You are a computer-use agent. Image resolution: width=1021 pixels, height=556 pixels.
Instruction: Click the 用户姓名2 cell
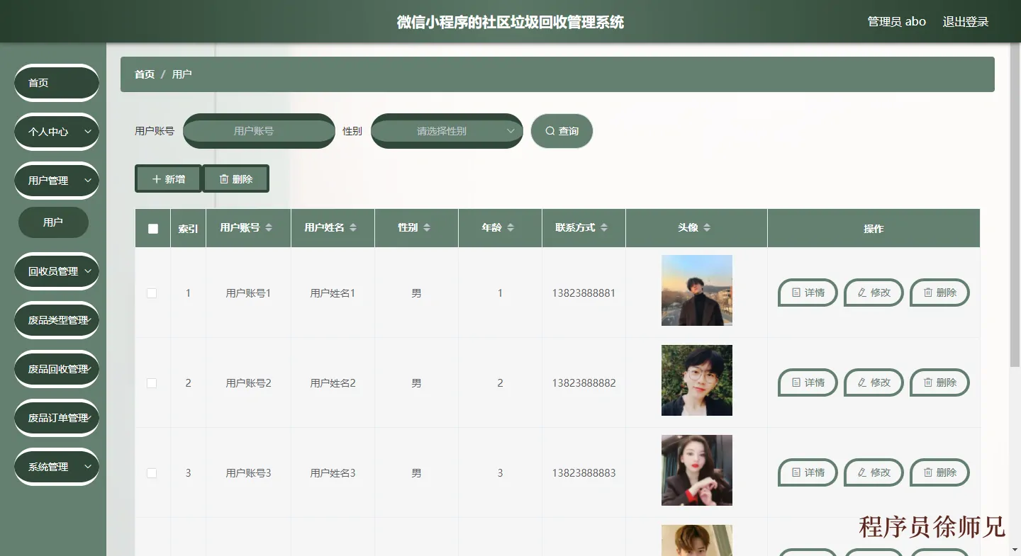[x=333, y=383]
